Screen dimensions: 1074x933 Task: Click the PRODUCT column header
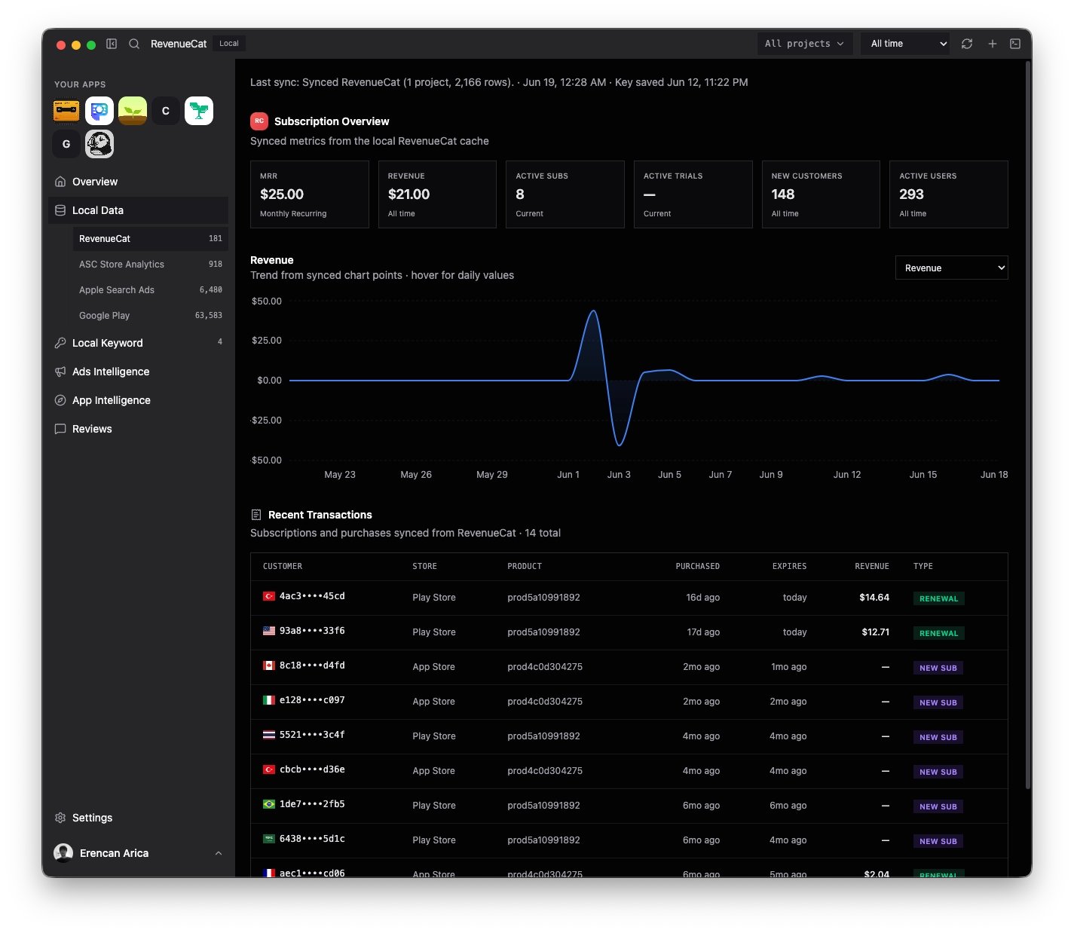pos(525,566)
